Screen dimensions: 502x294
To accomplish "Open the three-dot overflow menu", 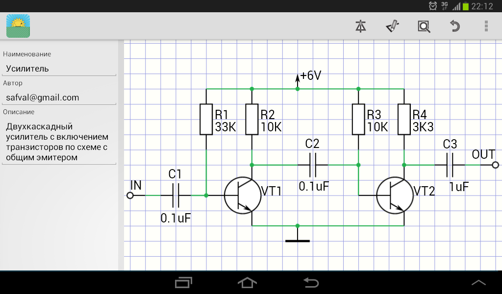I will tap(486, 26).
